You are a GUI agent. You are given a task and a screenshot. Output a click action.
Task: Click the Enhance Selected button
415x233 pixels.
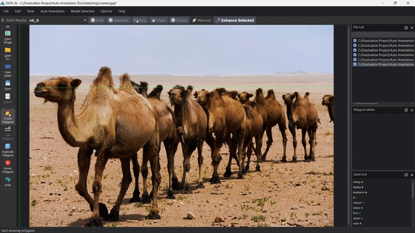pyautogui.click(x=235, y=20)
